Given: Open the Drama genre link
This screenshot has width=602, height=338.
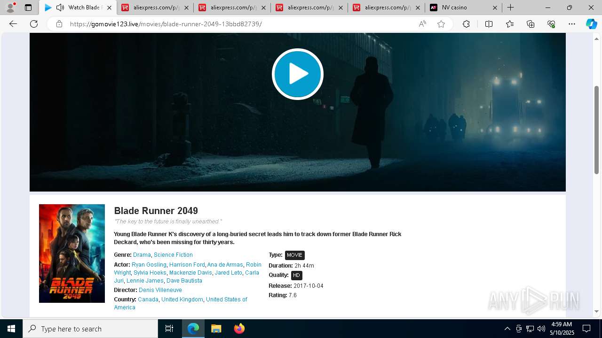Looking at the screenshot, I should [142, 255].
